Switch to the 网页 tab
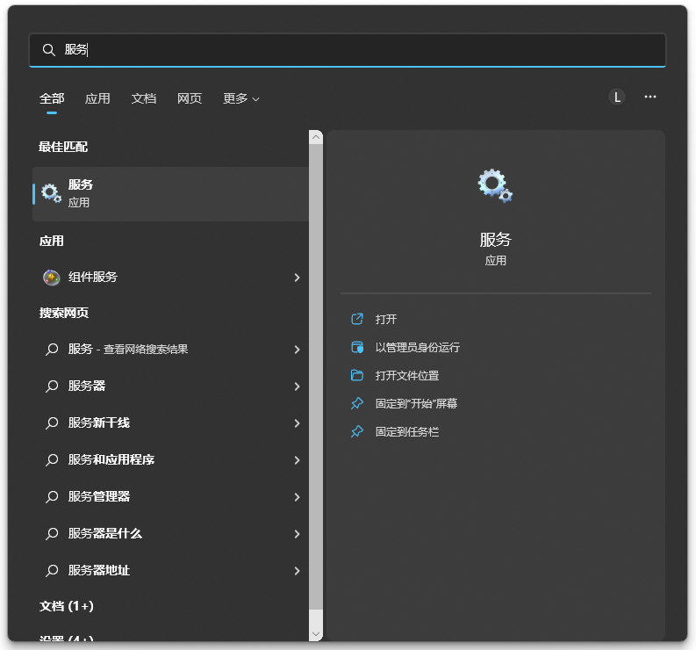The height and width of the screenshot is (650, 696). point(190,98)
